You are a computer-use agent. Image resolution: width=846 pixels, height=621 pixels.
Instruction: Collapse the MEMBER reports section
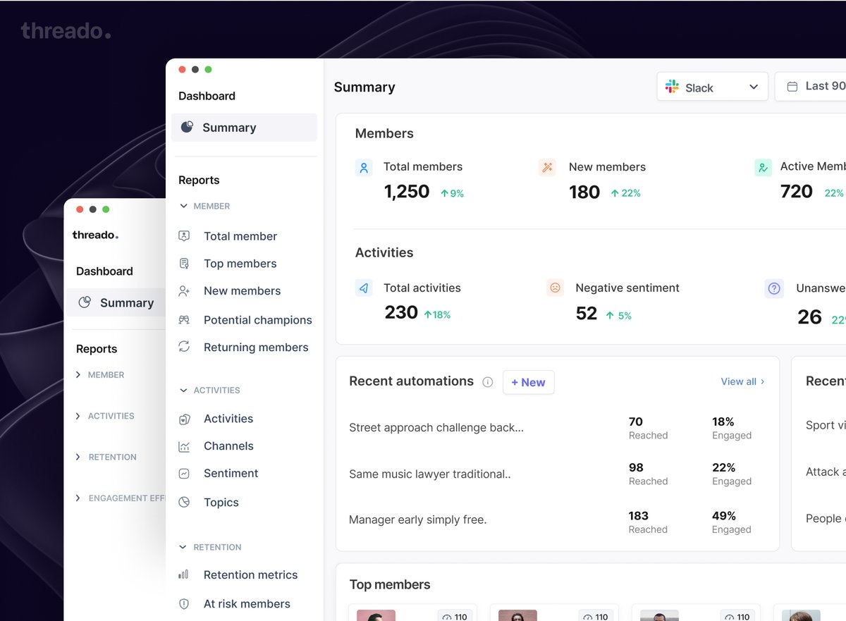(183, 206)
